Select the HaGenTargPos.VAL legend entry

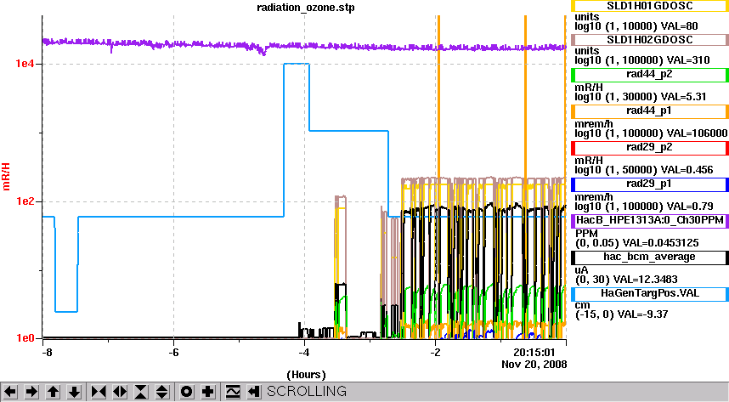click(649, 294)
